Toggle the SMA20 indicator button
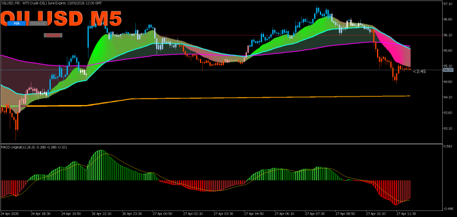This screenshot has width=457, height=217. 53,35
